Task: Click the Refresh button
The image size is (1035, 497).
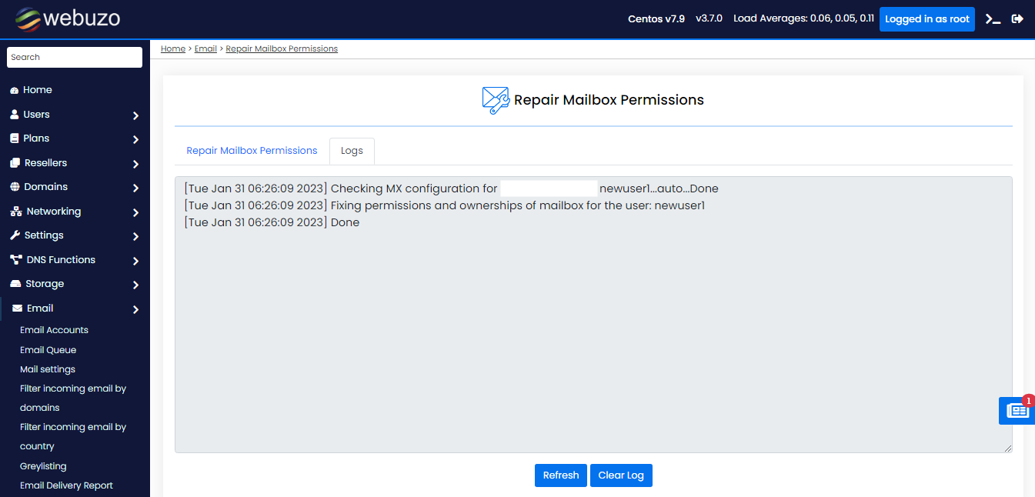Action: pos(561,475)
